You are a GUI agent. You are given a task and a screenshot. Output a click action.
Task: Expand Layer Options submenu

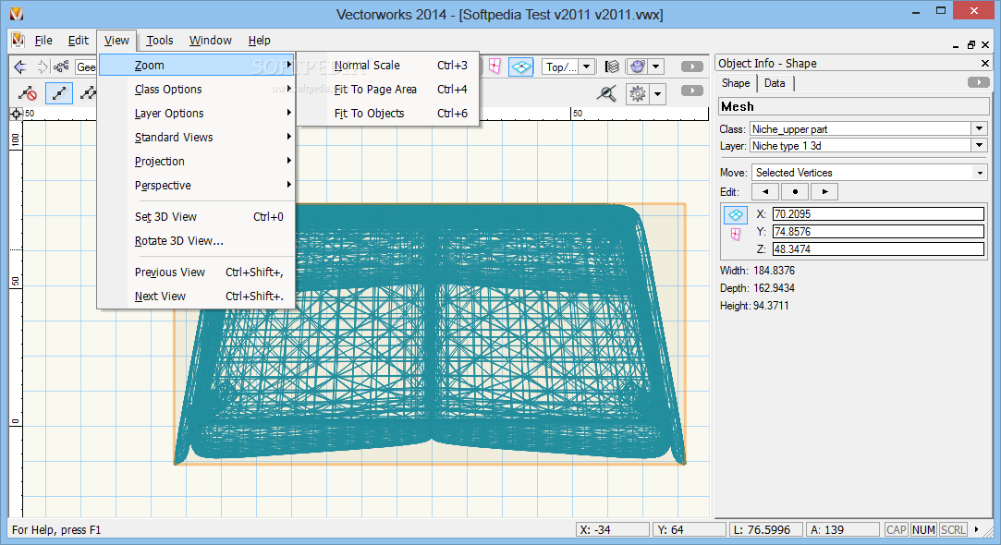tap(196, 113)
